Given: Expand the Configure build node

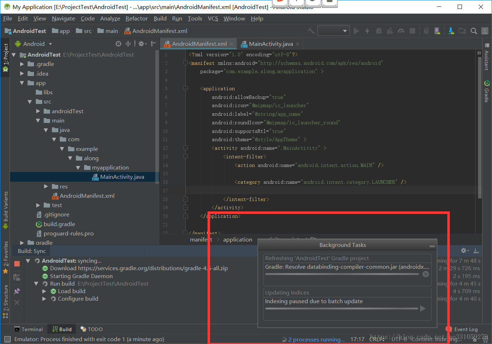Looking at the screenshot, I should click(x=44, y=299).
